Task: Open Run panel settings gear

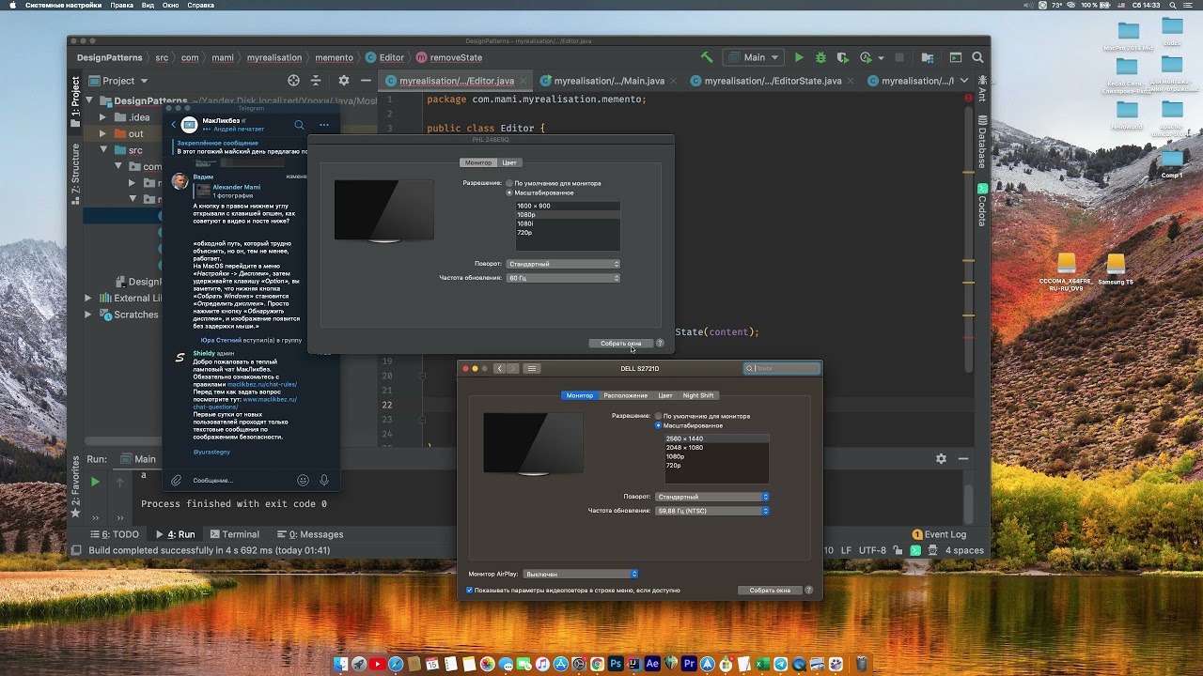Action: pyautogui.click(x=941, y=459)
